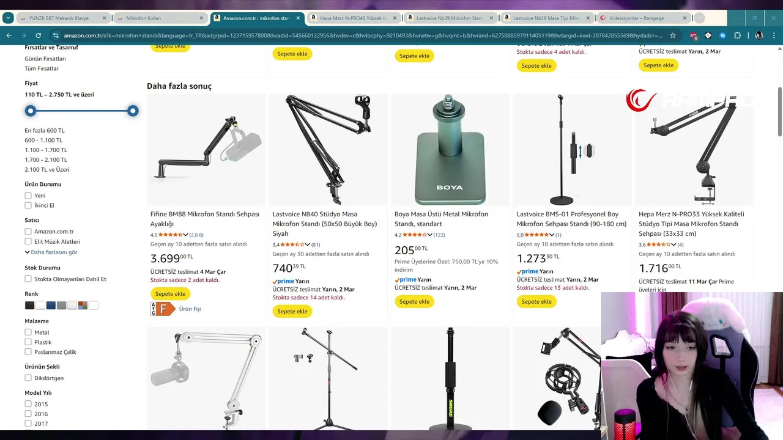Select the black color swatch
783x440 pixels.
coord(29,306)
